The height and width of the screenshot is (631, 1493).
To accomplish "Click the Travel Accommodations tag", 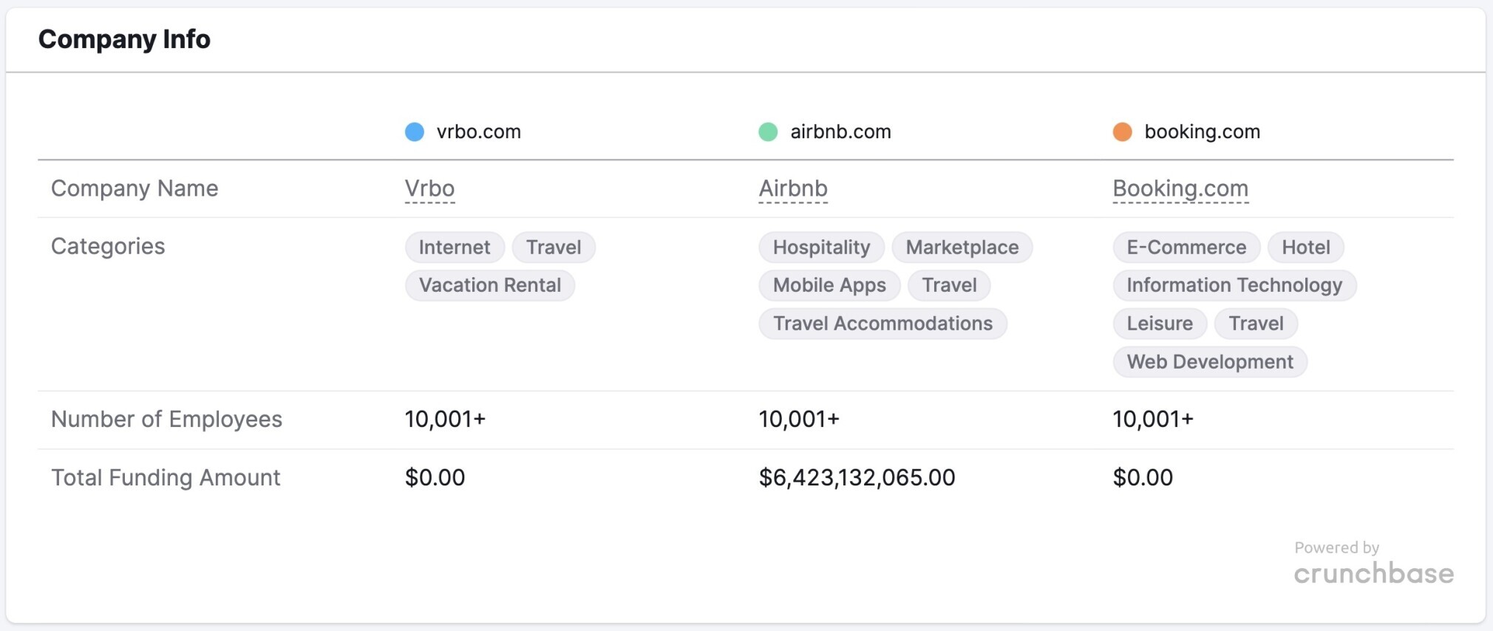I will (x=882, y=324).
